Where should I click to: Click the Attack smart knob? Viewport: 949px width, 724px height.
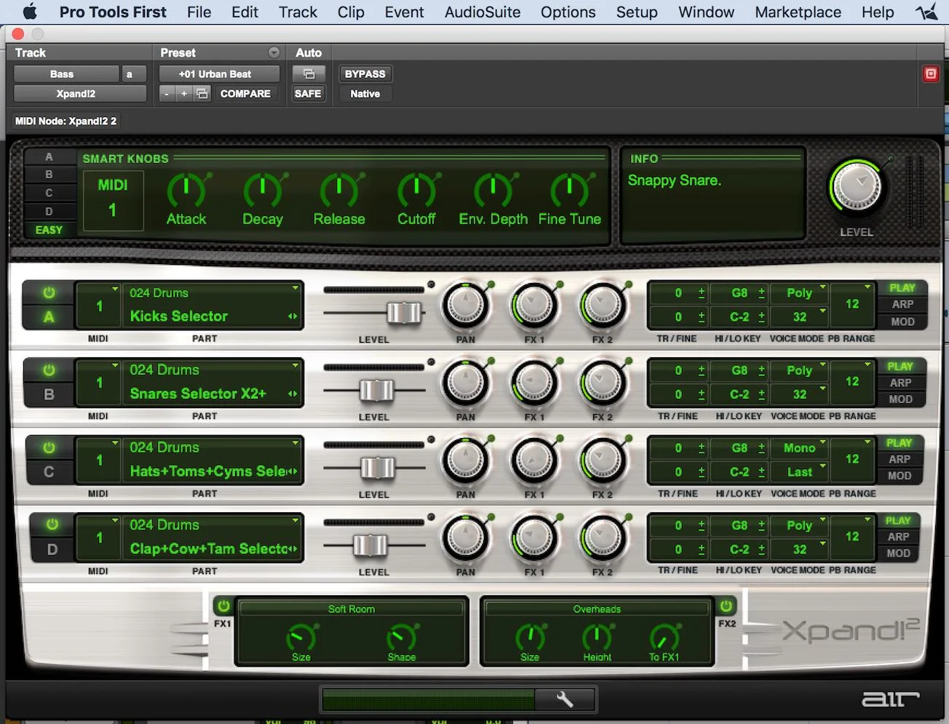tap(187, 191)
